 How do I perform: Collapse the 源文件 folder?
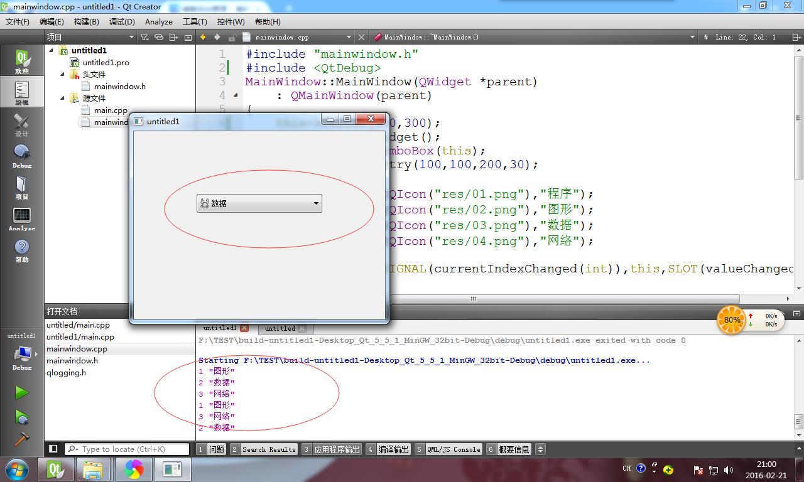pyautogui.click(x=63, y=98)
